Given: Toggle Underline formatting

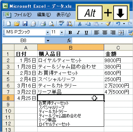Looking at the screenshot, I should pos(87,33).
